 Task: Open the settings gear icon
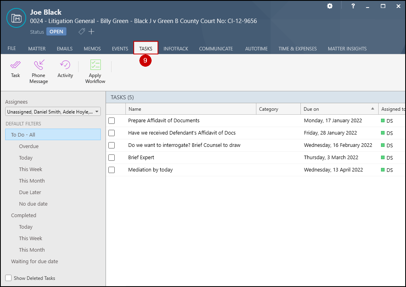pos(330,6)
